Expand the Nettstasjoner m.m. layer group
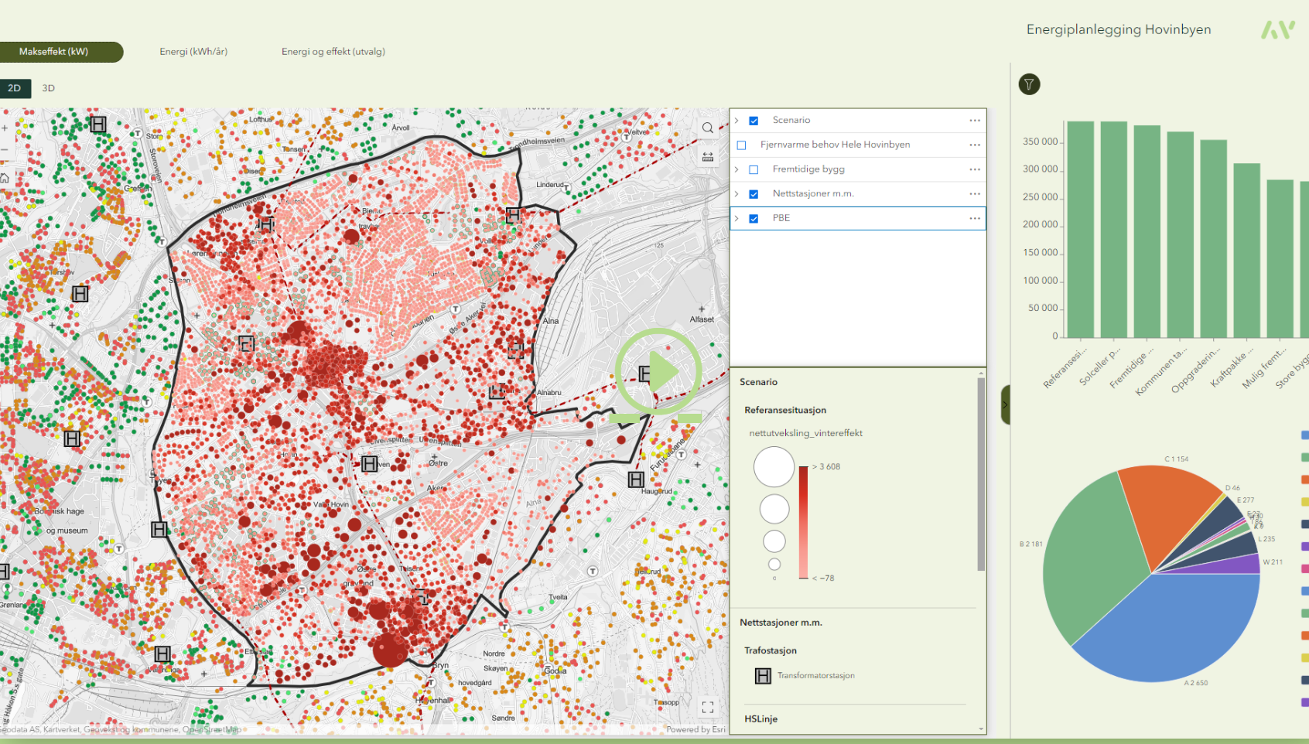Screen dimensions: 1309x744 [x=737, y=194]
